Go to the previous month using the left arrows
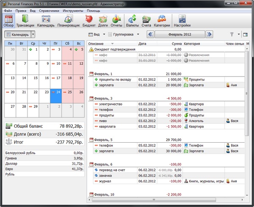This screenshot has width=254, height=207. tap(150, 34)
